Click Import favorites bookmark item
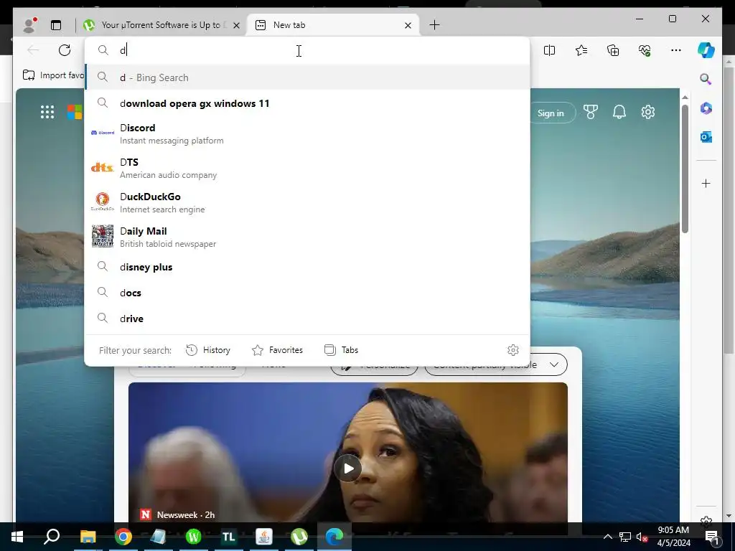The image size is (735, 551). pyautogui.click(x=53, y=75)
